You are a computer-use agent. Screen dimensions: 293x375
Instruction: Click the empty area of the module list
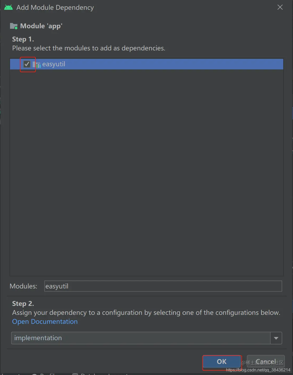(146, 172)
